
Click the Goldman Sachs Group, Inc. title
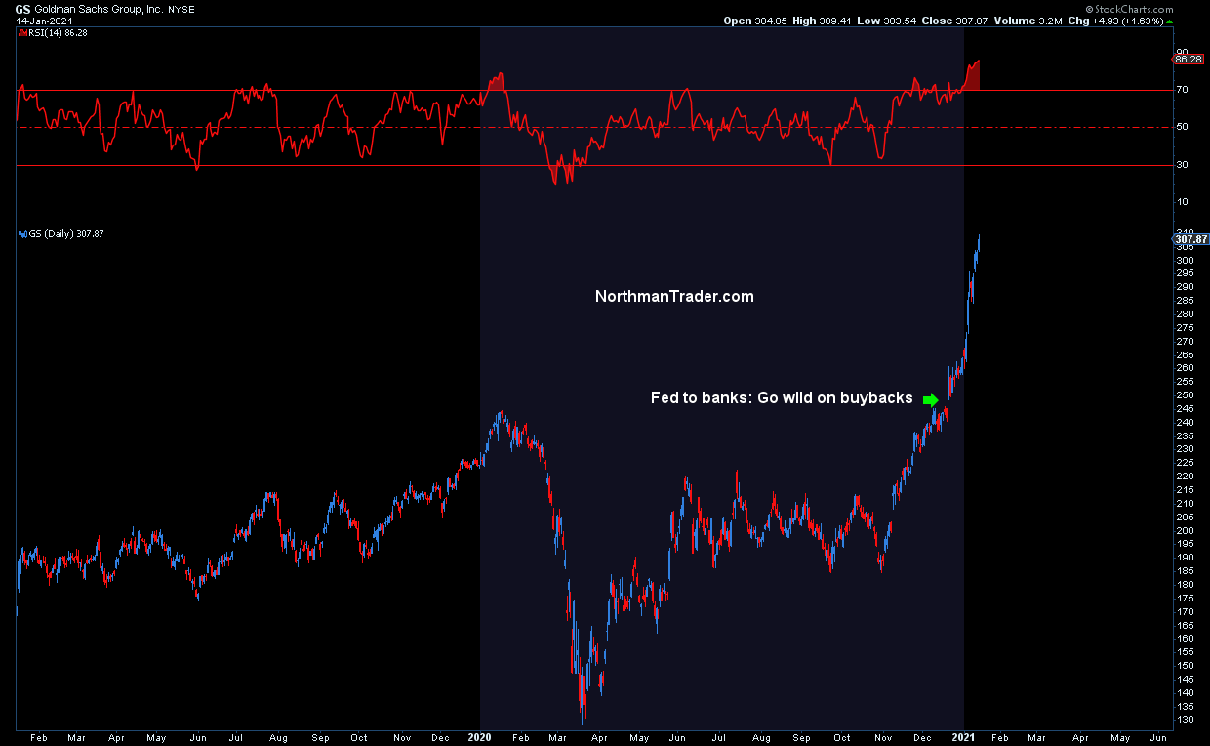99,8
